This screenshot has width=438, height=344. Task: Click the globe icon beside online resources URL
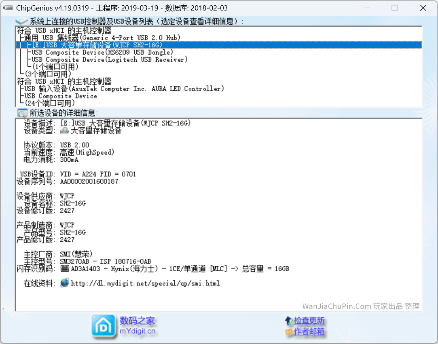[x=64, y=283]
